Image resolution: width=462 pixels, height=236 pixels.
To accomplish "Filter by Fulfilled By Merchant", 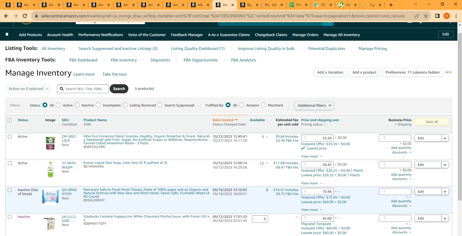I will [x=264, y=105].
